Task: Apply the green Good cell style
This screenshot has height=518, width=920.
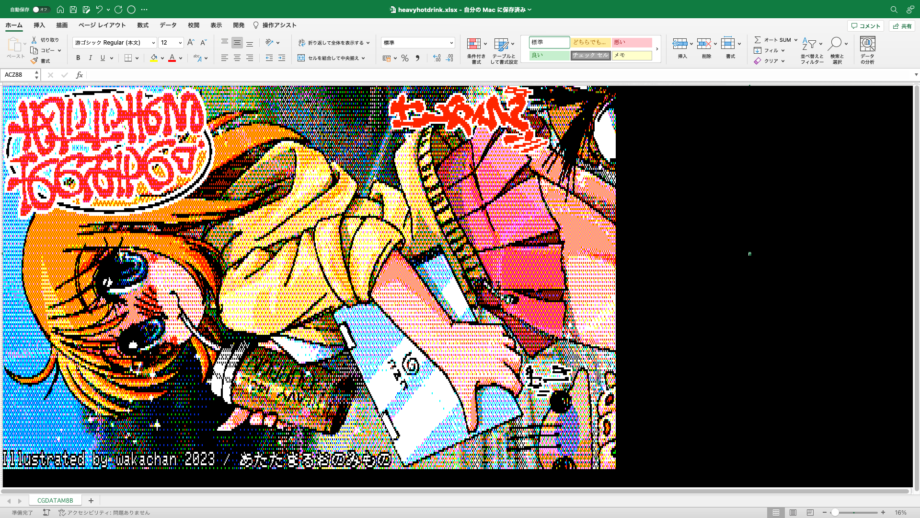Action: click(x=549, y=56)
